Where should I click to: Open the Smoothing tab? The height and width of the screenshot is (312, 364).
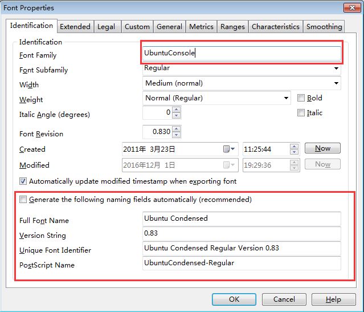[x=324, y=26]
